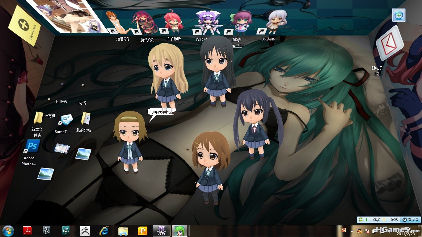Expand hidden system tray icons arrow
Screen dimensions: 422x237
pos(352,231)
